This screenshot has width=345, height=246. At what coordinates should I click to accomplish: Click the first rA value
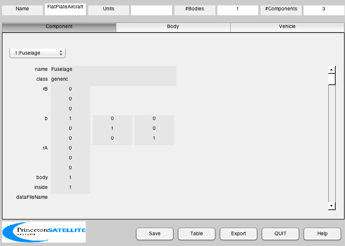(70, 148)
